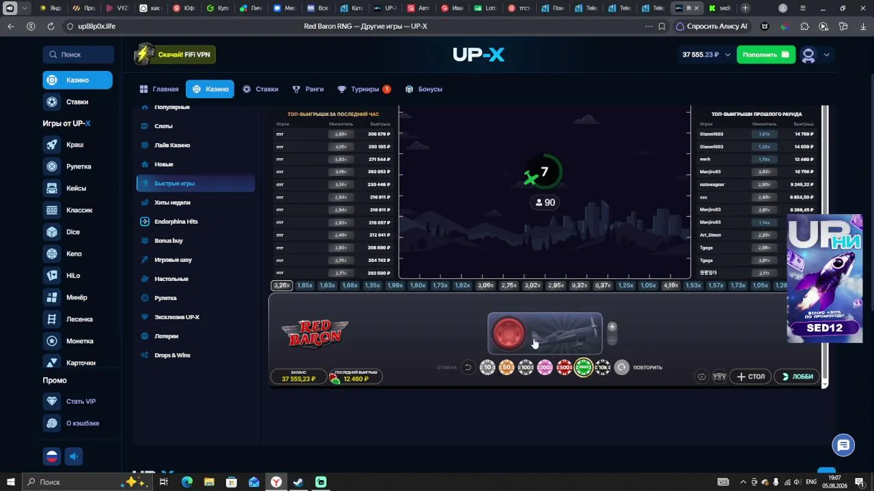Image resolution: width=874 pixels, height=491 pixels.
Task: Click the search field Поиск on site
Action: click(x=78, y=55)
